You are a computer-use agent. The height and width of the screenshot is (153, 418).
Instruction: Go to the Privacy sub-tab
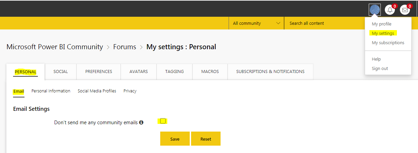(x=130, y=91)
